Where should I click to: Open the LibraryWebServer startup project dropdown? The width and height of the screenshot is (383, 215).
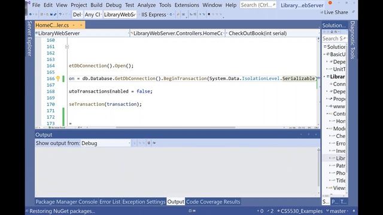tap(120, 14)
